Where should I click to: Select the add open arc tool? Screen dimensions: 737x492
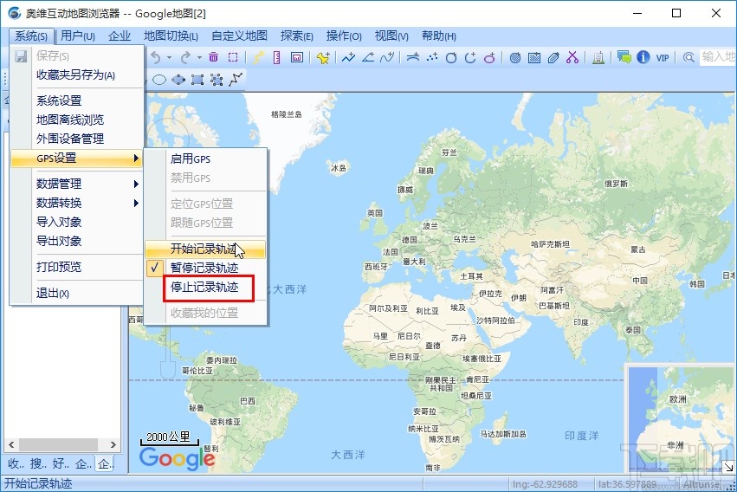click(470, 57)
